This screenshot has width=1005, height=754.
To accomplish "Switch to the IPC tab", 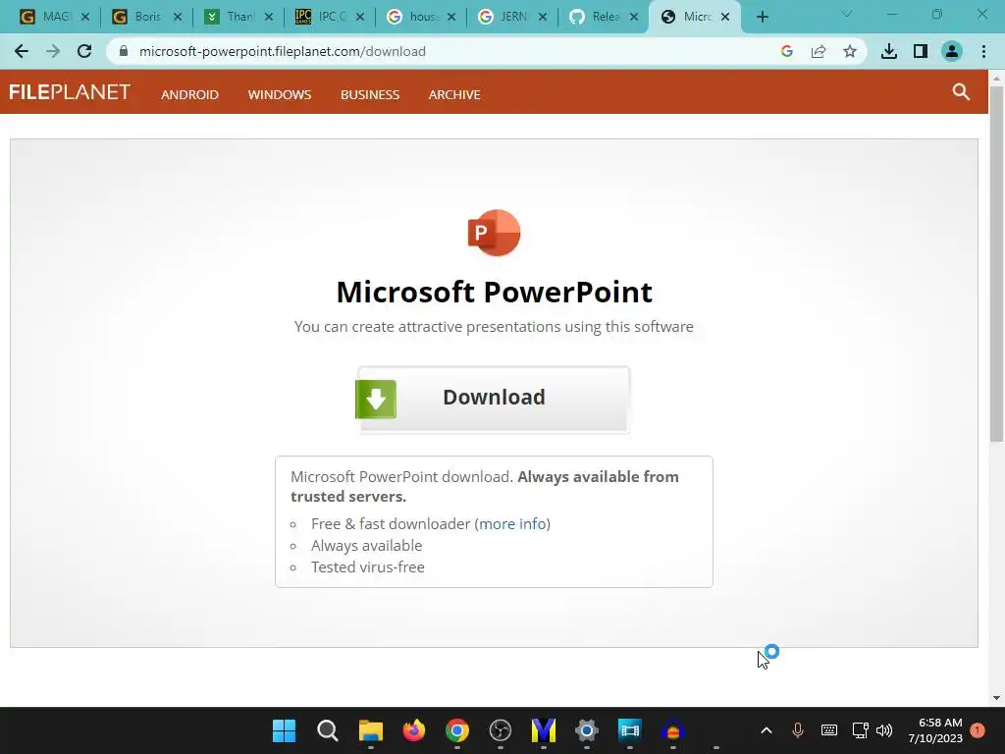I will point(329,17).
